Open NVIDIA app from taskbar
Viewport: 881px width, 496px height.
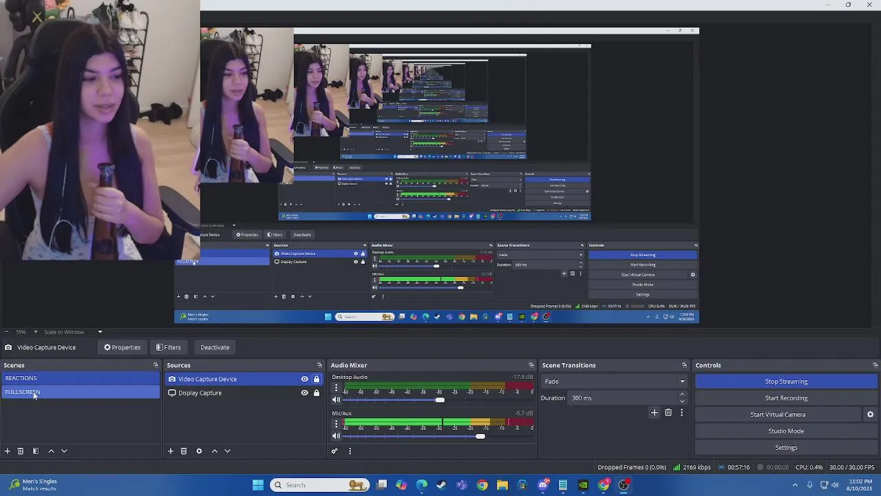pos(583,485)
